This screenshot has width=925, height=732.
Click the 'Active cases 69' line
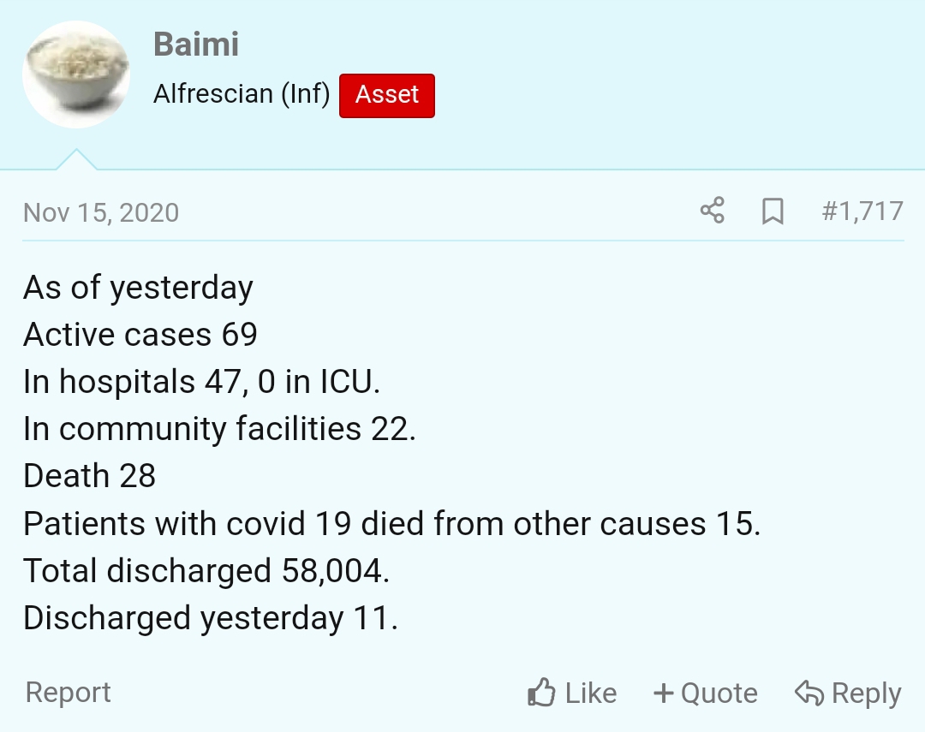pyautogui.click(x=140, y=335)
